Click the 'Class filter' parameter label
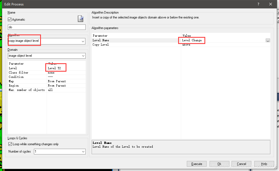 click(x=18, y=73)
